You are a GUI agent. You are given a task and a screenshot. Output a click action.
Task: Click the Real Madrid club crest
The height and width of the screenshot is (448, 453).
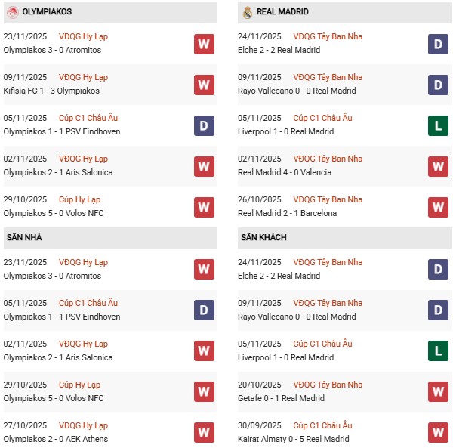click(248, 12)
